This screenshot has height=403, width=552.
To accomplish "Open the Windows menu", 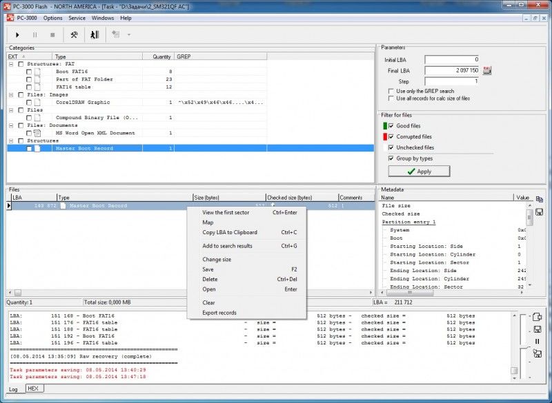I will (103, 18).
